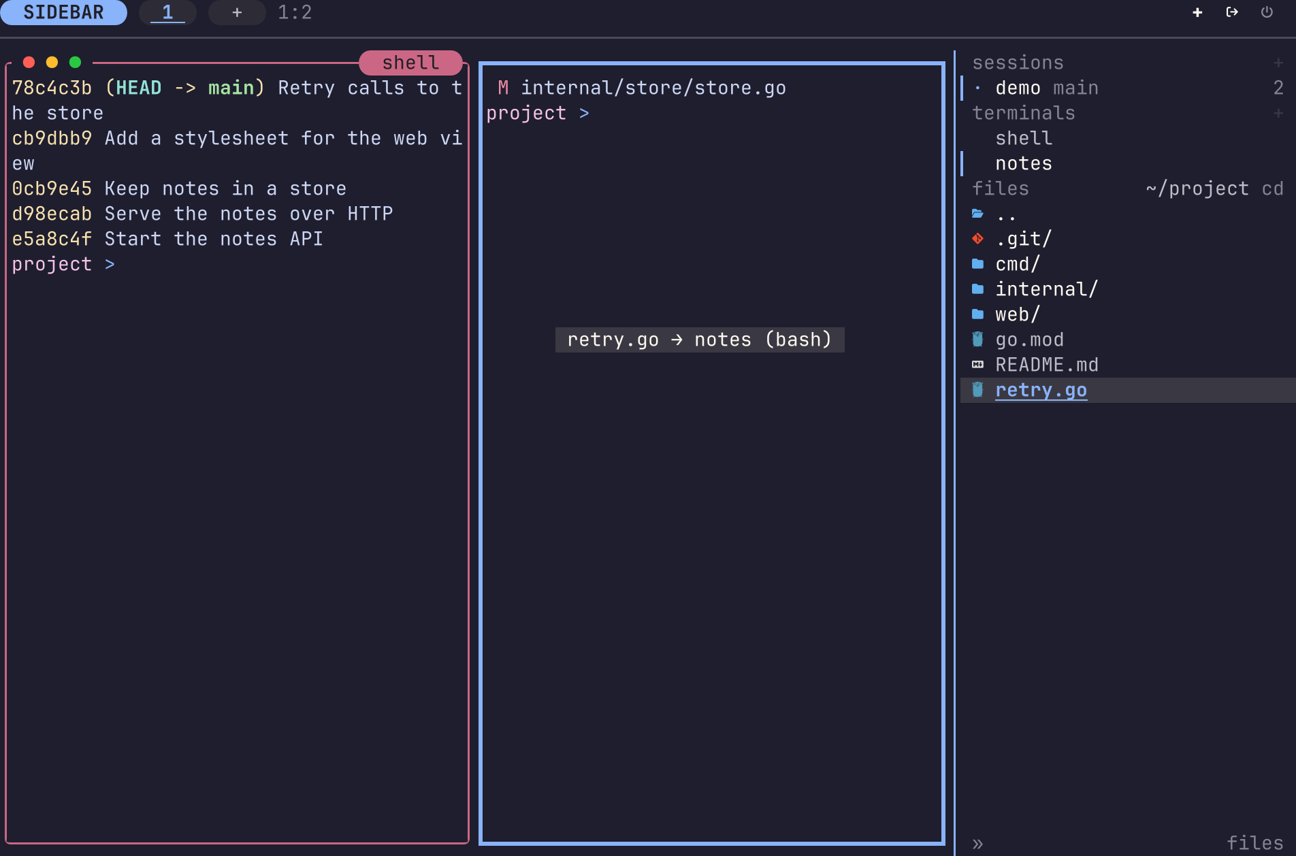Click the detach/exit arrow icon in top bar

pyautogui.click(x=1232, y=12)
